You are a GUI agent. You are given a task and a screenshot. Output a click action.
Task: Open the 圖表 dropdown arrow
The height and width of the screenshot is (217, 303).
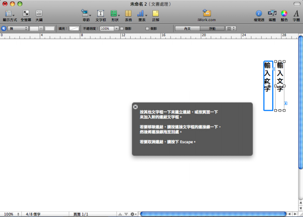pos(146,16)
